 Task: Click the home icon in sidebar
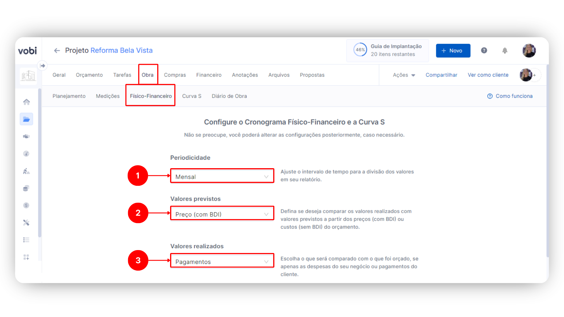[x=26, y=102]
